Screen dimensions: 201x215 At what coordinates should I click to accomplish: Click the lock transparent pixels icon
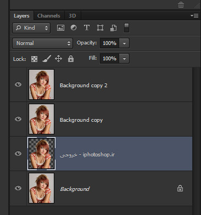pos(34,59)
